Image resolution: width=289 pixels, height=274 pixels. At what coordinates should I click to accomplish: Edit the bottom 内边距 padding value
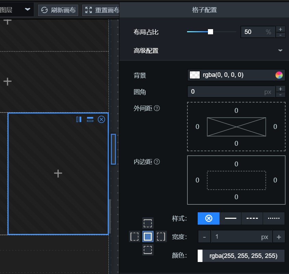click(236, 197)
